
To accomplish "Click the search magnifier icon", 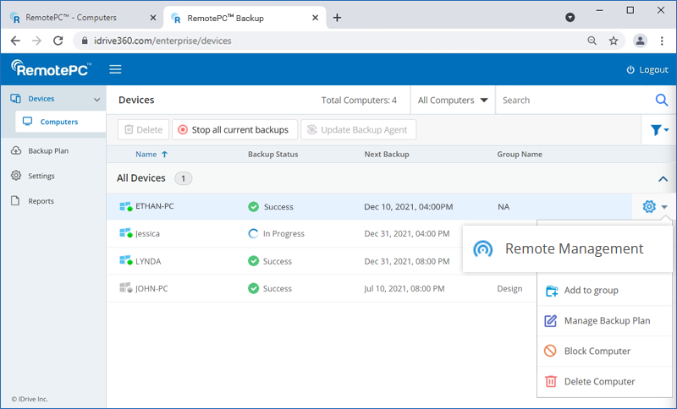I will 662,100.
